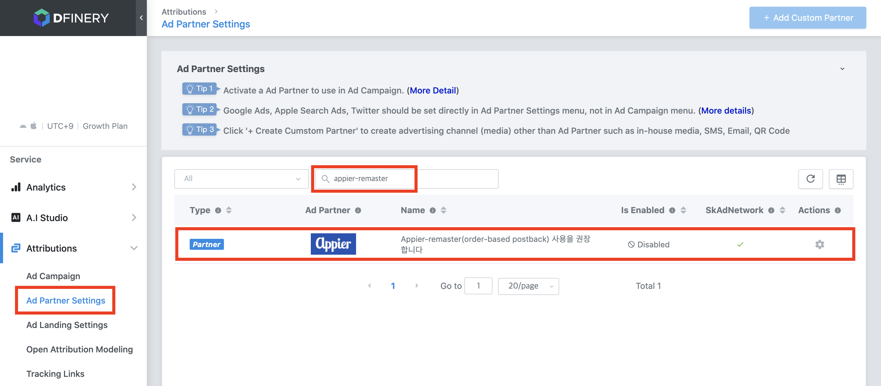Screen dimensions: 881x386
Task: Click info icon next to Is Enabled
Action: (672, 210)
